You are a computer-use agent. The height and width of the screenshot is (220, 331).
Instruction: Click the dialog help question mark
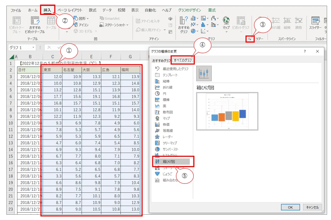point(305,51)
